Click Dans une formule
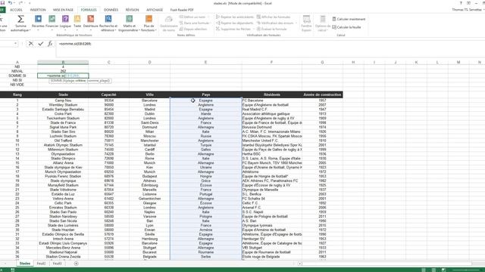Viewport: 485px width, 272px height. (x=194, y=23)
